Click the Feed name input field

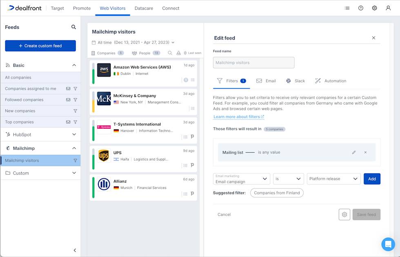coord(253,62)
